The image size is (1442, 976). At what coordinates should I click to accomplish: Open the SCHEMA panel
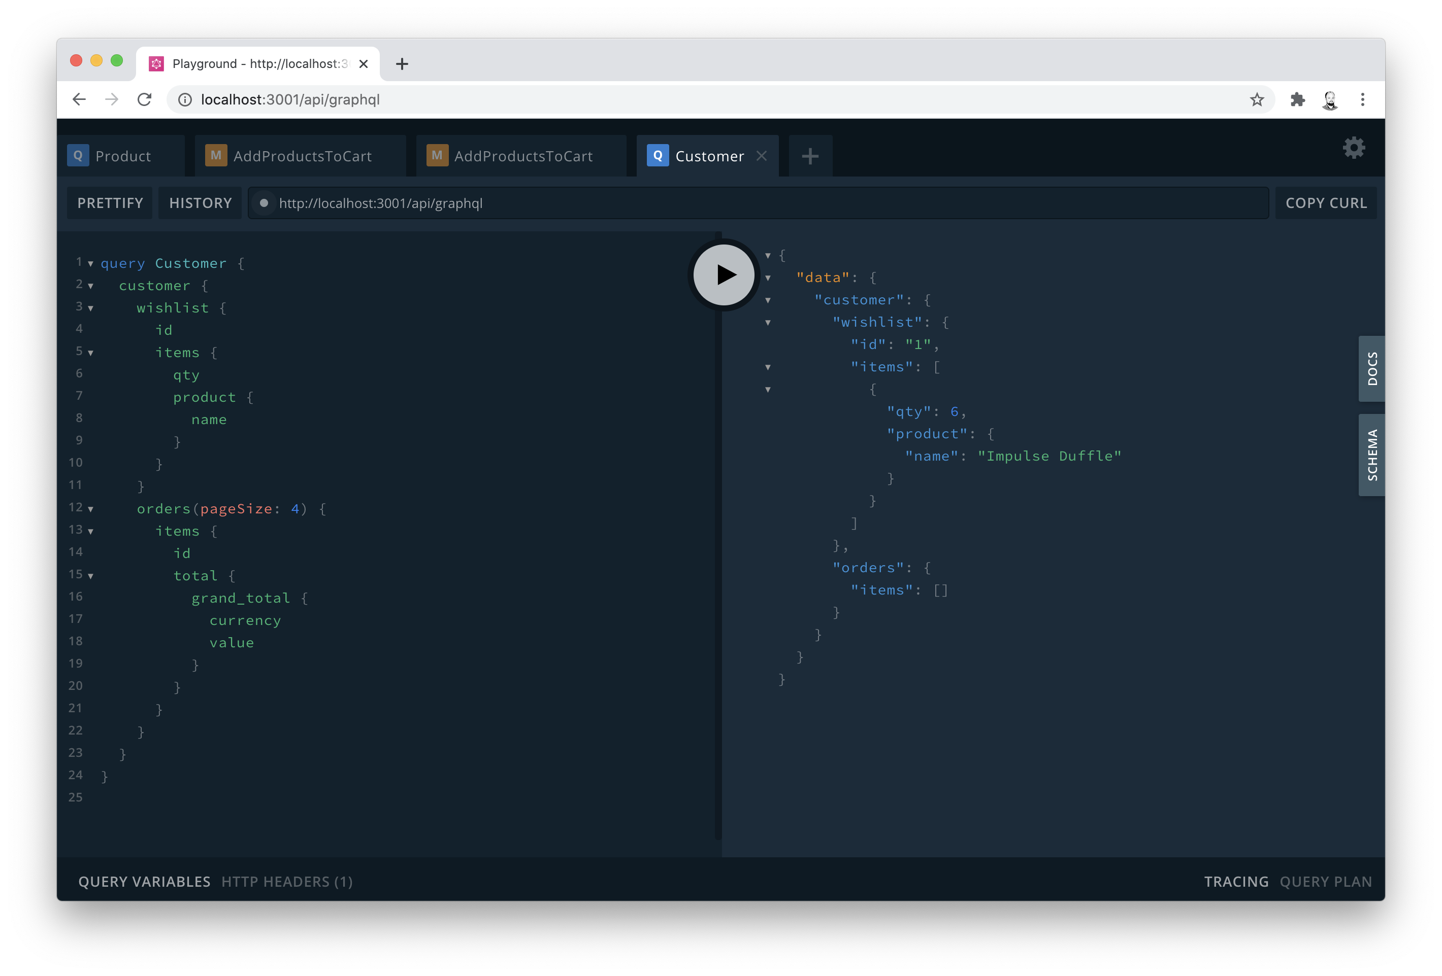pos(1371,454)
